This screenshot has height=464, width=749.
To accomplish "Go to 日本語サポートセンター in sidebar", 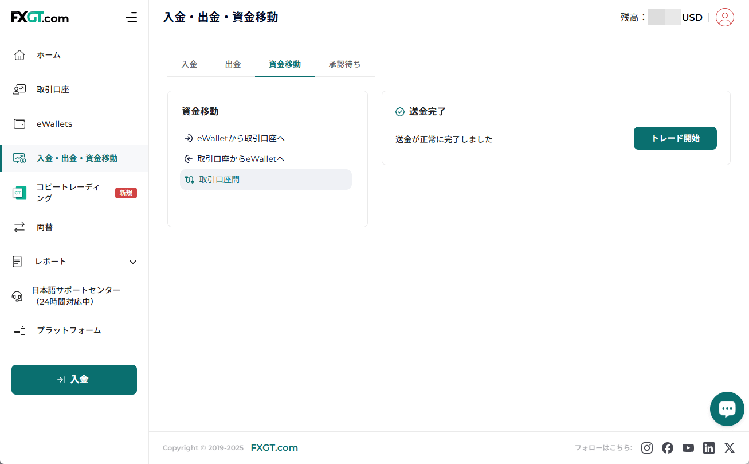I will [76, 296].
